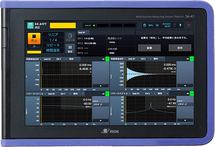Toggle the green 02 graph indicator
This screenshot has height=147, width=215.
click(192, 59)
